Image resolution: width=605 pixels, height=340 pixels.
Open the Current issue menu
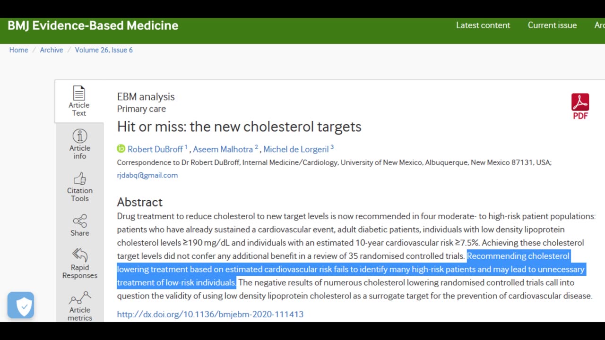552,25
